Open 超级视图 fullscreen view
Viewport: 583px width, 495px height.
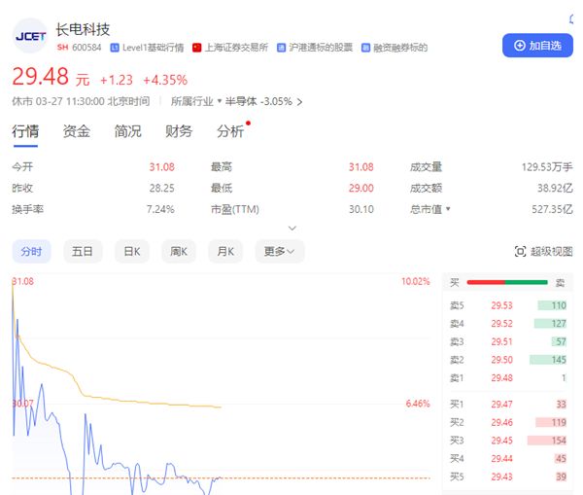pyautogui.click(x=543, y=252)
